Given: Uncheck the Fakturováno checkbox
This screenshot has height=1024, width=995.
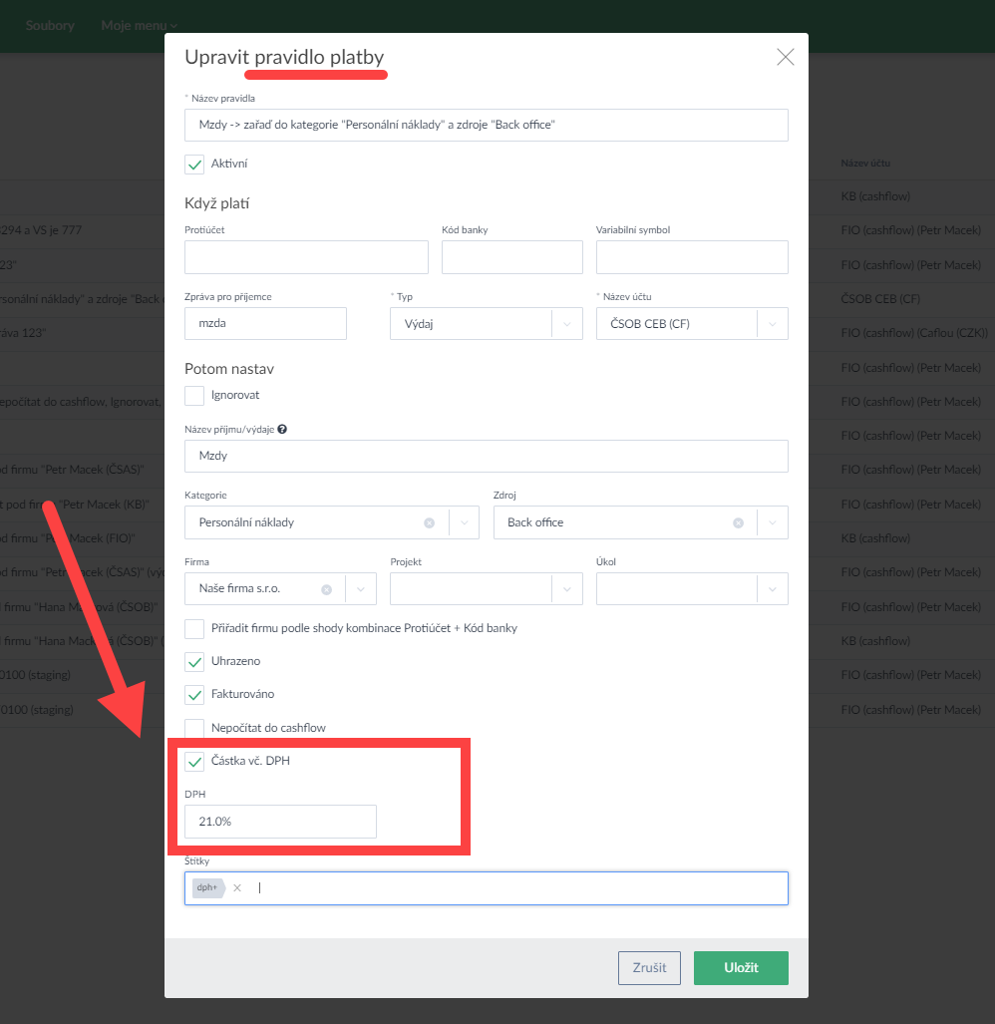Looking at the screenshot, I should point(194,694).
